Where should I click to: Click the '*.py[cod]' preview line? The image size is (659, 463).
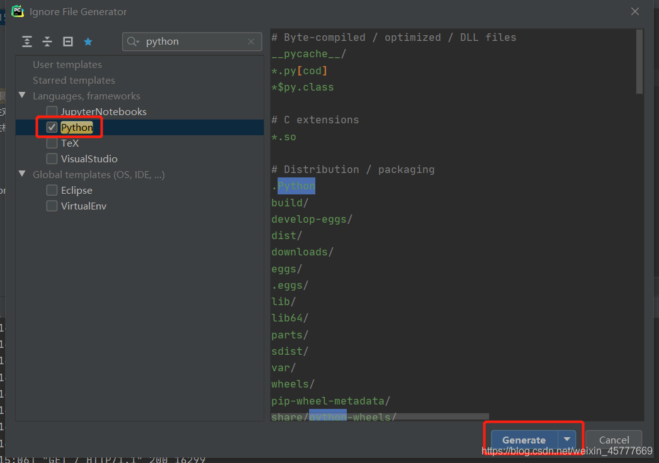pyautogui.click(x=299, y=70)
